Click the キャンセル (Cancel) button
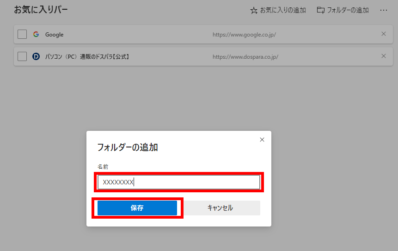 (x=220, y=208)
